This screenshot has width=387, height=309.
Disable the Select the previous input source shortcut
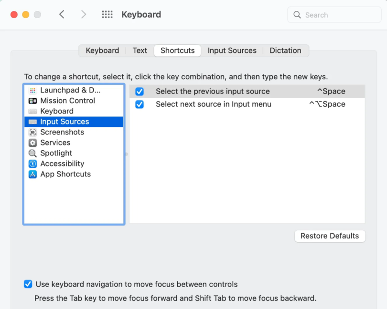(x=139, y=91)
